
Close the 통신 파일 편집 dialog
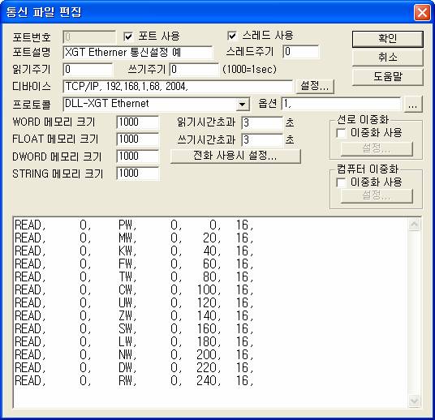pyautogui.click(x=422, y=12)
